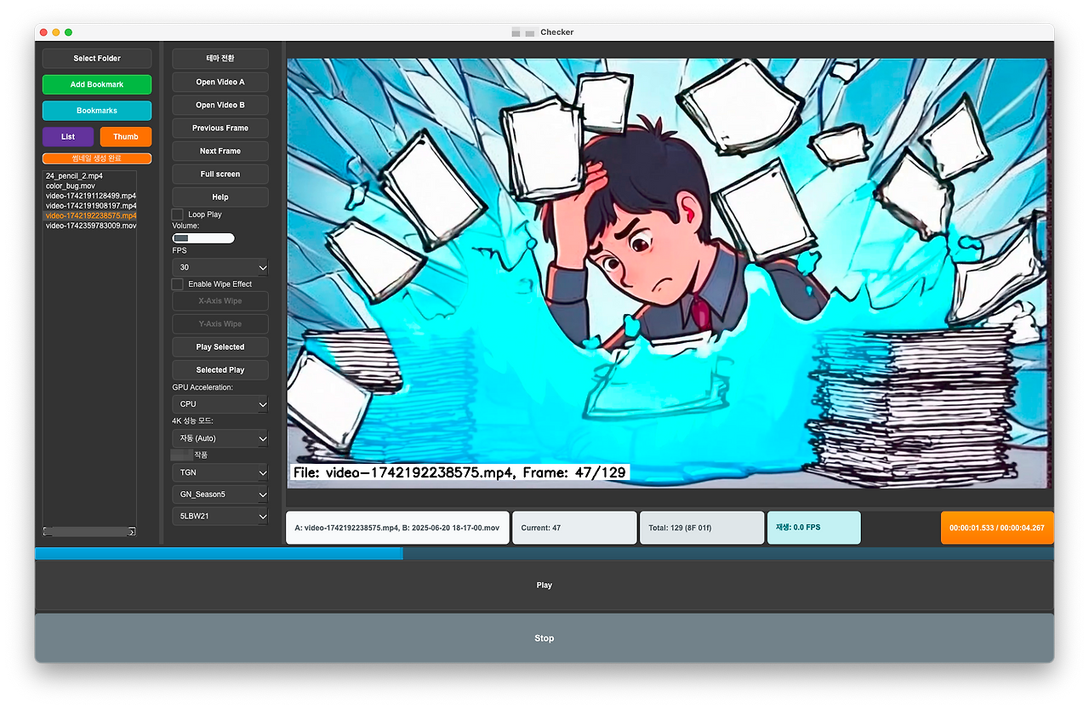The width and height of the screenshot is (1089, 709).
Task: Click the Y-Axis Wipe button
Action: coord(220,324)
